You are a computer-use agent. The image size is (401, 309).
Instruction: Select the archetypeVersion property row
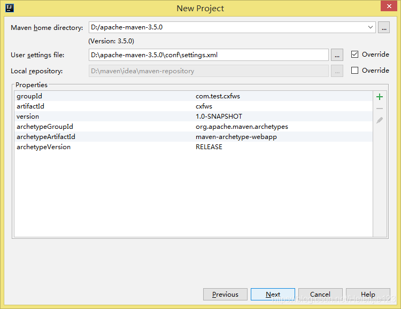click(x=194, y=147)
